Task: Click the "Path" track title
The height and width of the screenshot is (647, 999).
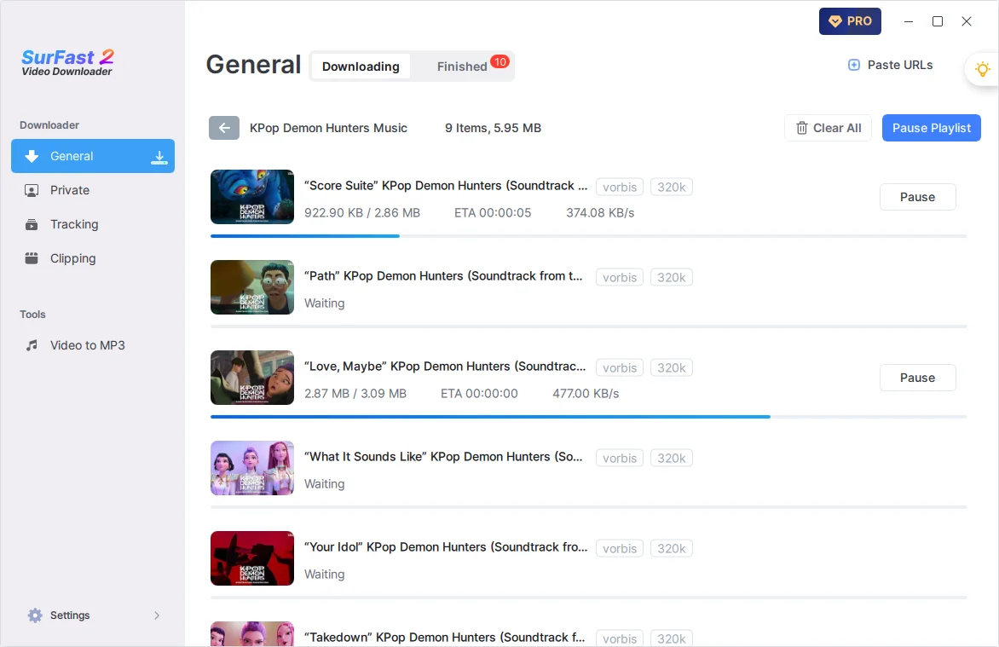Action: click(x=443, y=276)
